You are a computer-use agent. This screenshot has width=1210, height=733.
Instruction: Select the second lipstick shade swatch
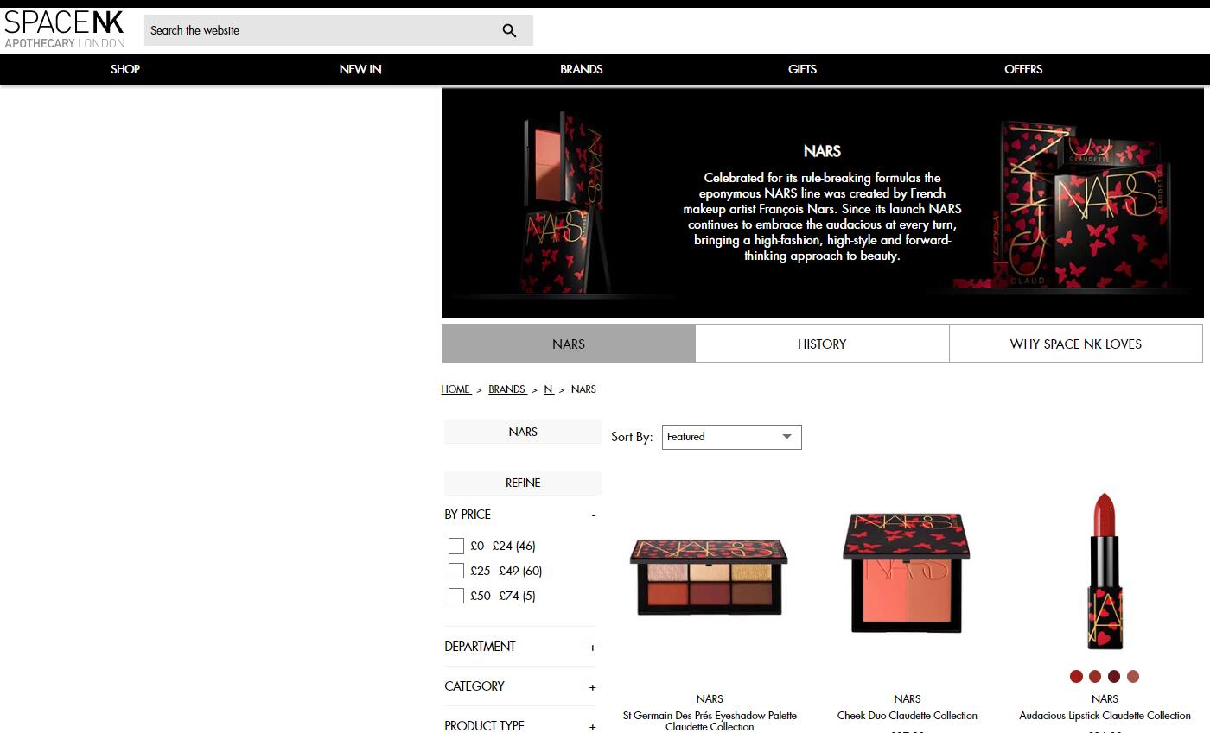[1095, 677]
